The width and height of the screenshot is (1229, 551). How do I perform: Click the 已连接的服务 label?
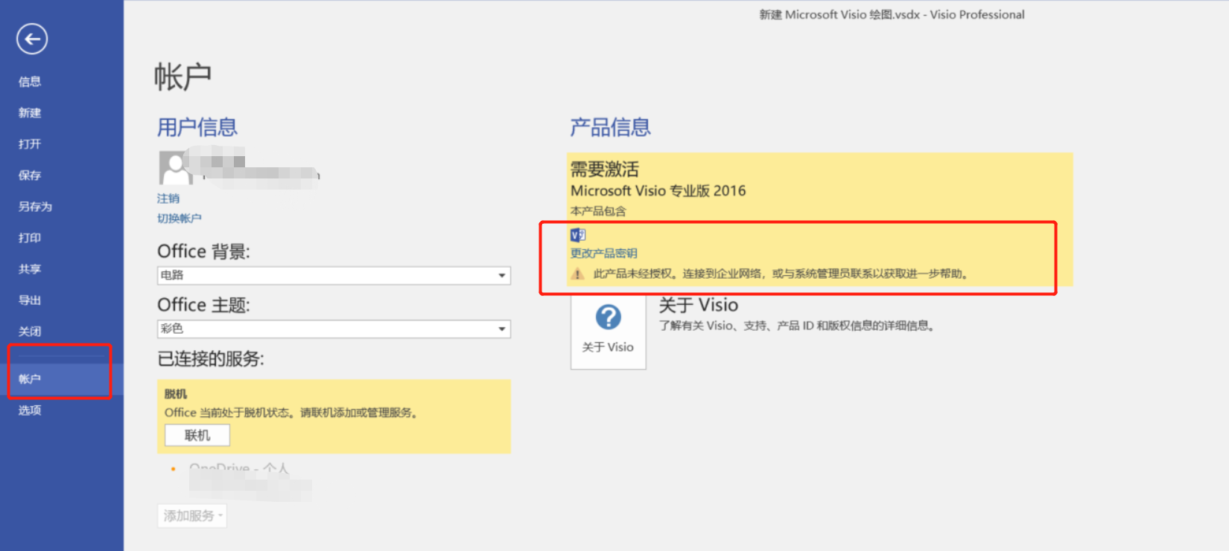[x=211, y=359]
